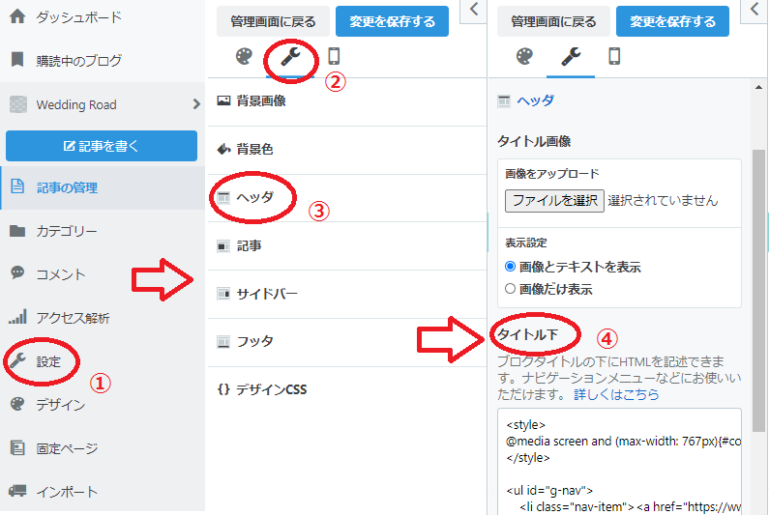Click the folder icon beside カテゴリー

17,230
